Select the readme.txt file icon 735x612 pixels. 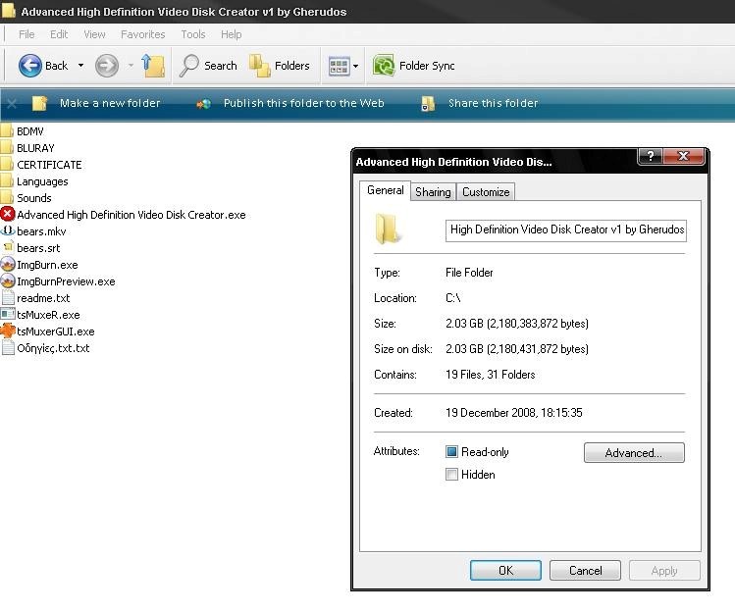[8, 297]
